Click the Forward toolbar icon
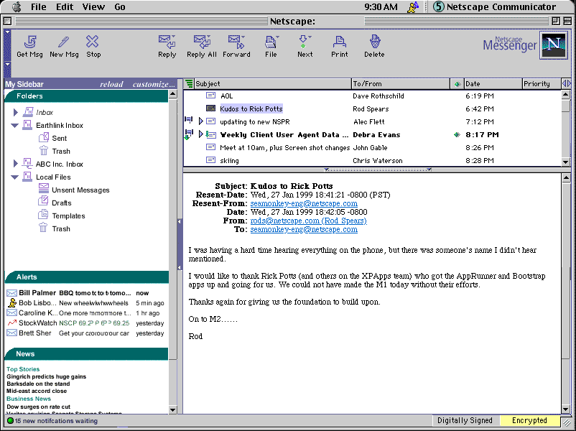 [236, 42]
